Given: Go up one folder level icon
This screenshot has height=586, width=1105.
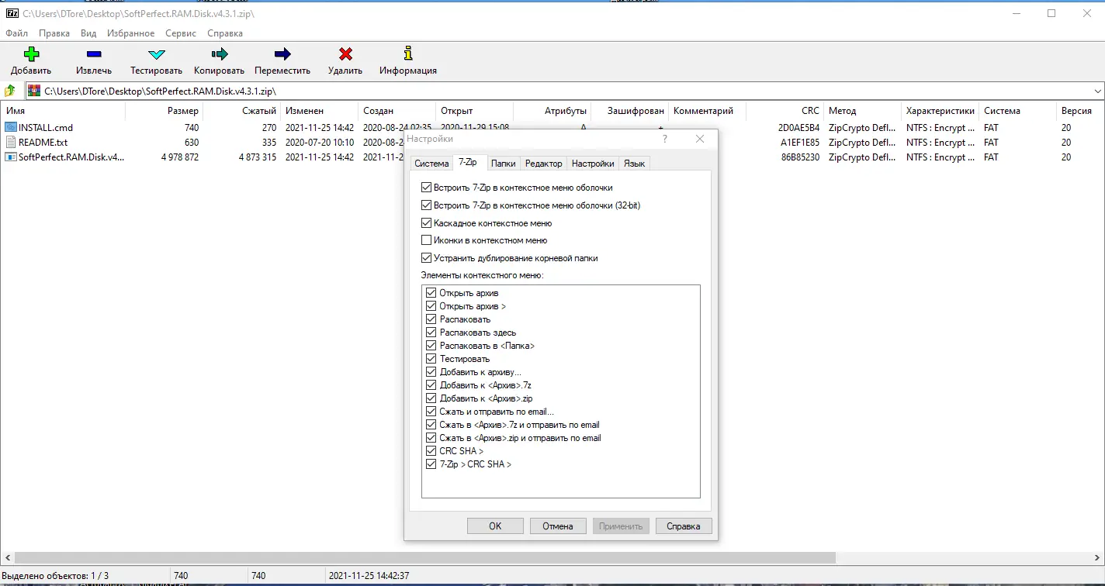Looking at the screenshot, I should click(x=11, y=91).
